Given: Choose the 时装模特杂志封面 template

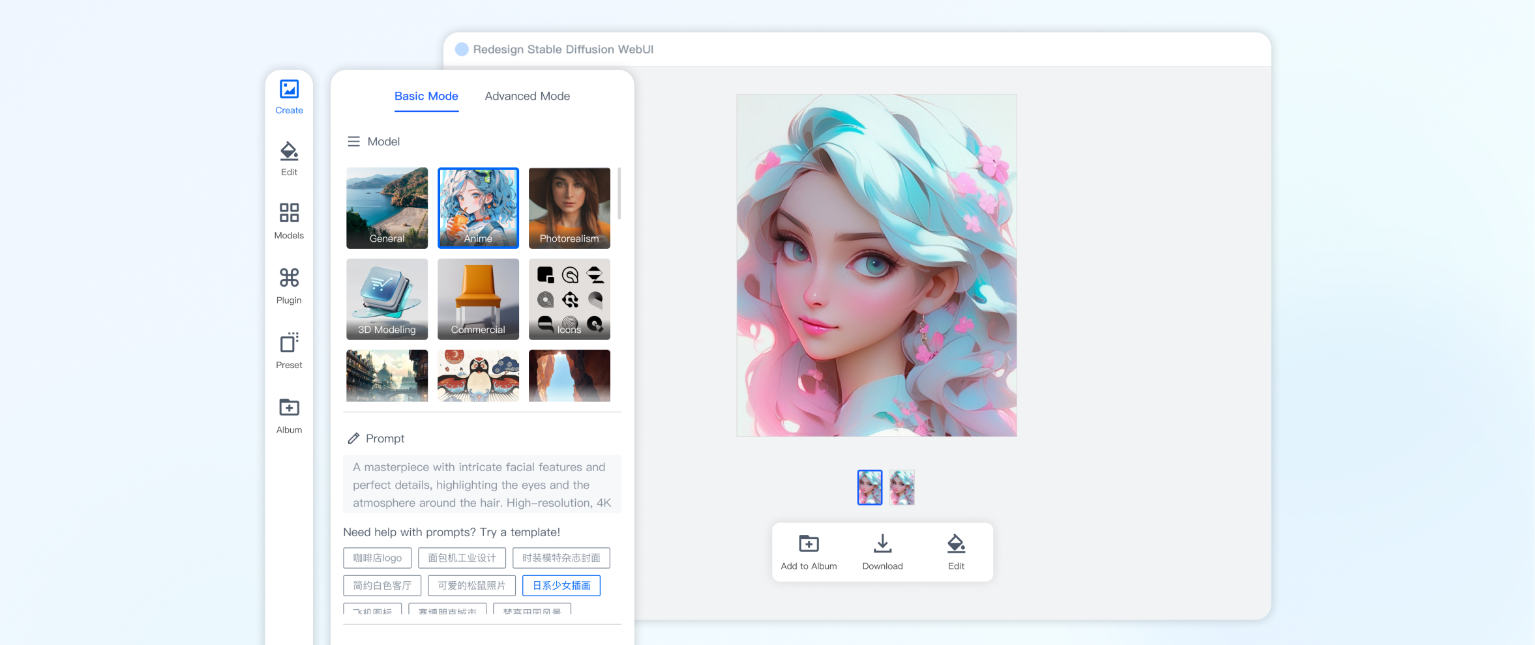Looking at the screenshot, I should pos(561,558).
